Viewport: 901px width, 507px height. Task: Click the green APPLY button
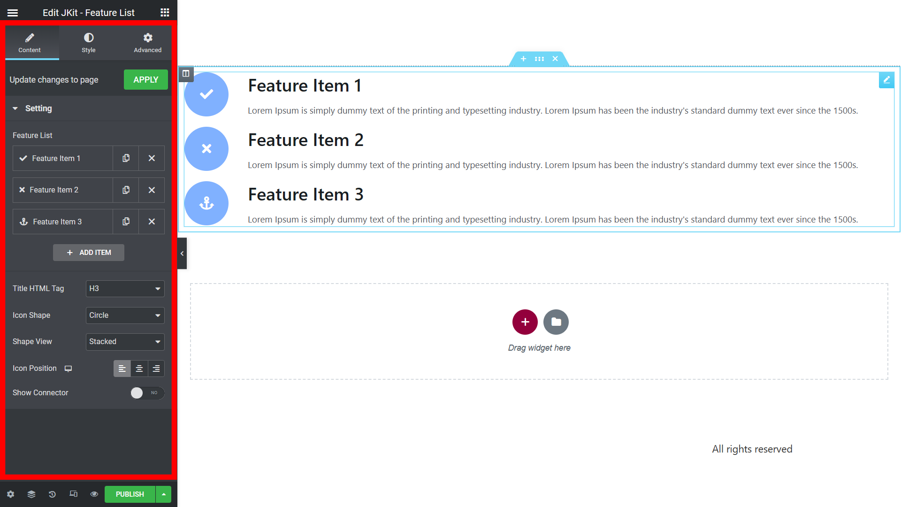[x=146, y=80]
